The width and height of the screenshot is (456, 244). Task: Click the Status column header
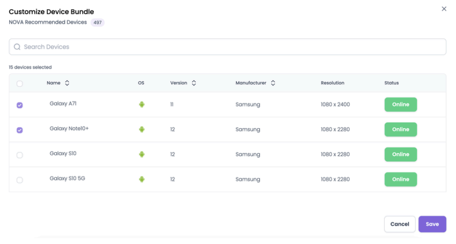tap(391, 83)
